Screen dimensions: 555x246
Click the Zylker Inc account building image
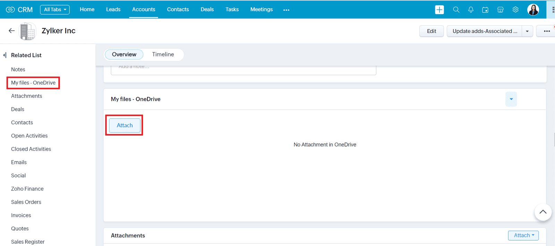pos(28,31)
